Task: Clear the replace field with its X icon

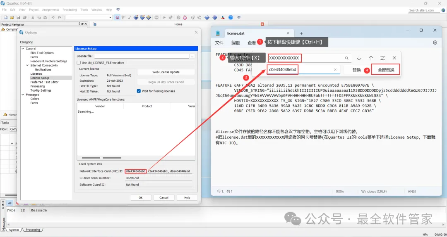Action: pyautogui.click(x=335, y=70)
